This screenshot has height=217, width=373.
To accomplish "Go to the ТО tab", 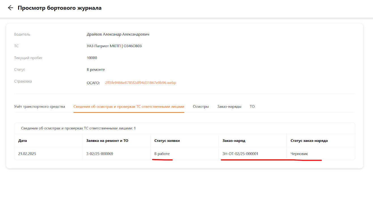I will [252, 107].
